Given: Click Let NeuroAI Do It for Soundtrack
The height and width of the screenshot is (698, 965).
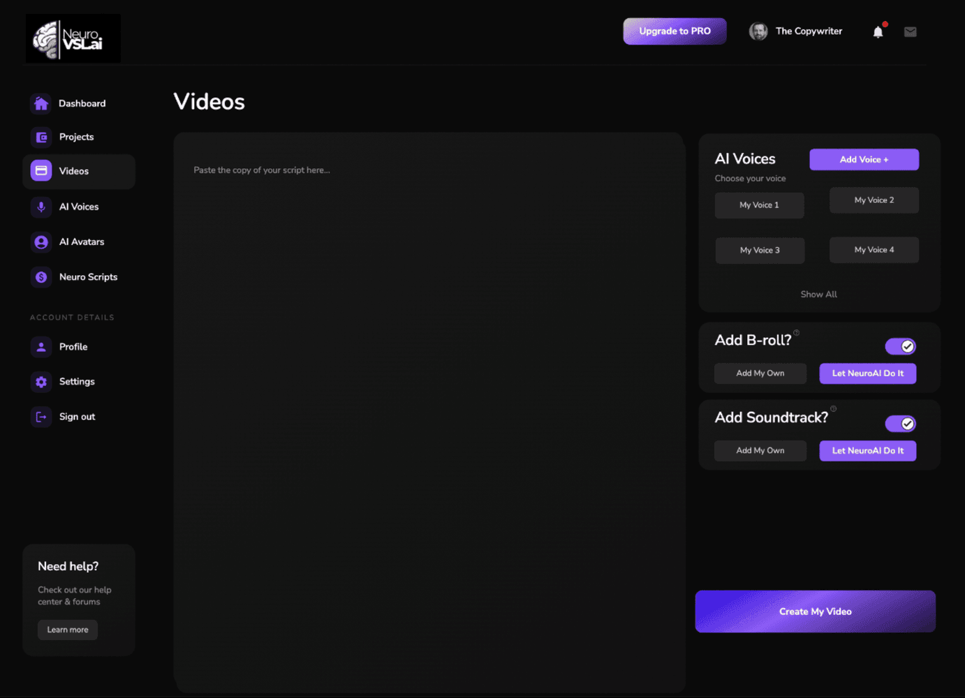Looking at the screenshot, I should [867, 451].
